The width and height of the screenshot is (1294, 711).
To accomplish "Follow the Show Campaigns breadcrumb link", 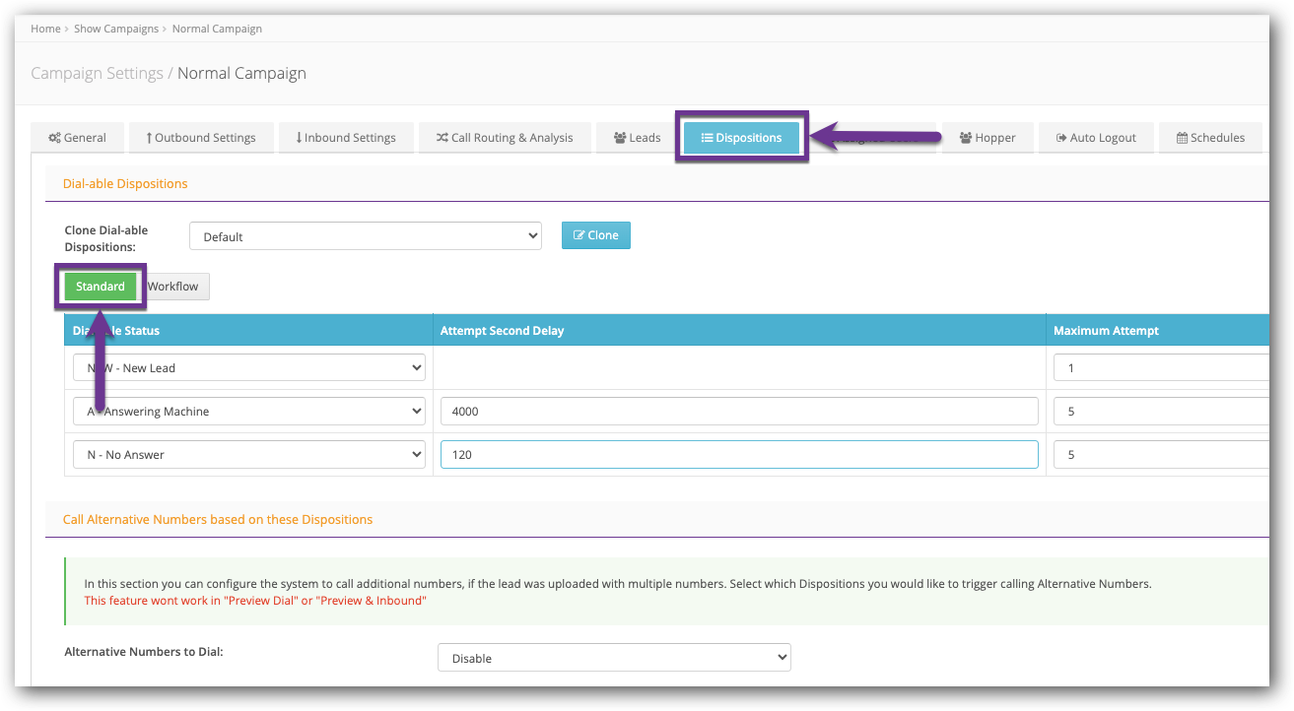I will [x=116, y=29].
